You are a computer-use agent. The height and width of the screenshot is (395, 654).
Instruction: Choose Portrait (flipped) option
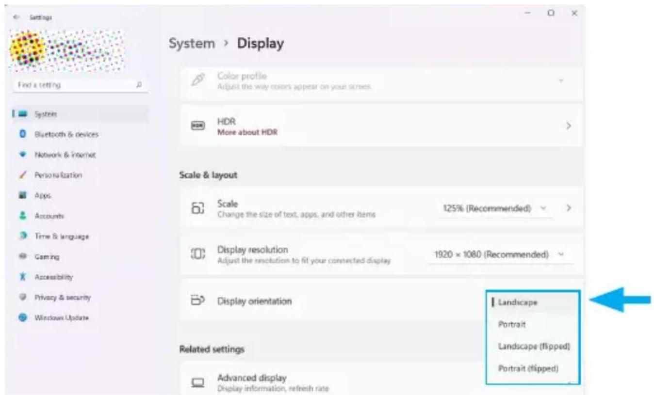coord(533,368)
